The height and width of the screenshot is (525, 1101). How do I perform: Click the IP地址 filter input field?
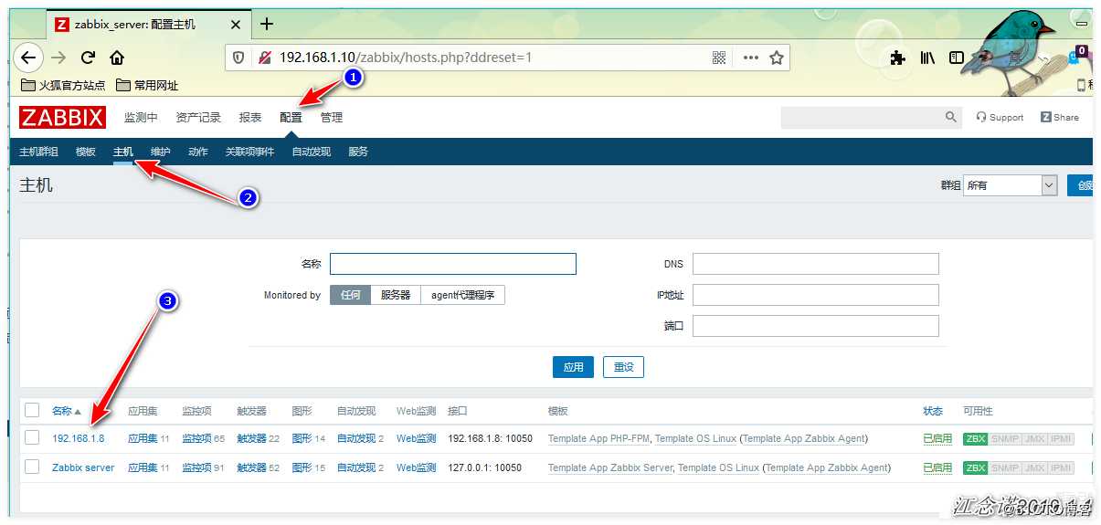click(816, 295)
